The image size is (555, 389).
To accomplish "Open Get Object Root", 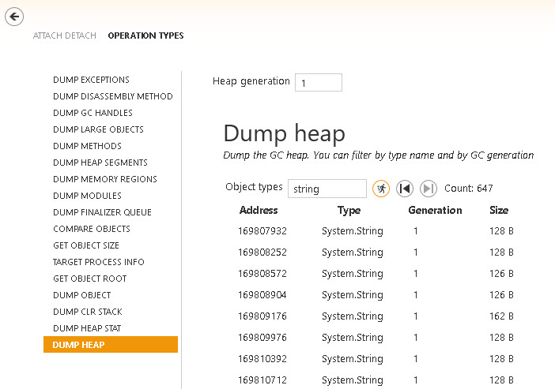I will click(x=90, y=279).
